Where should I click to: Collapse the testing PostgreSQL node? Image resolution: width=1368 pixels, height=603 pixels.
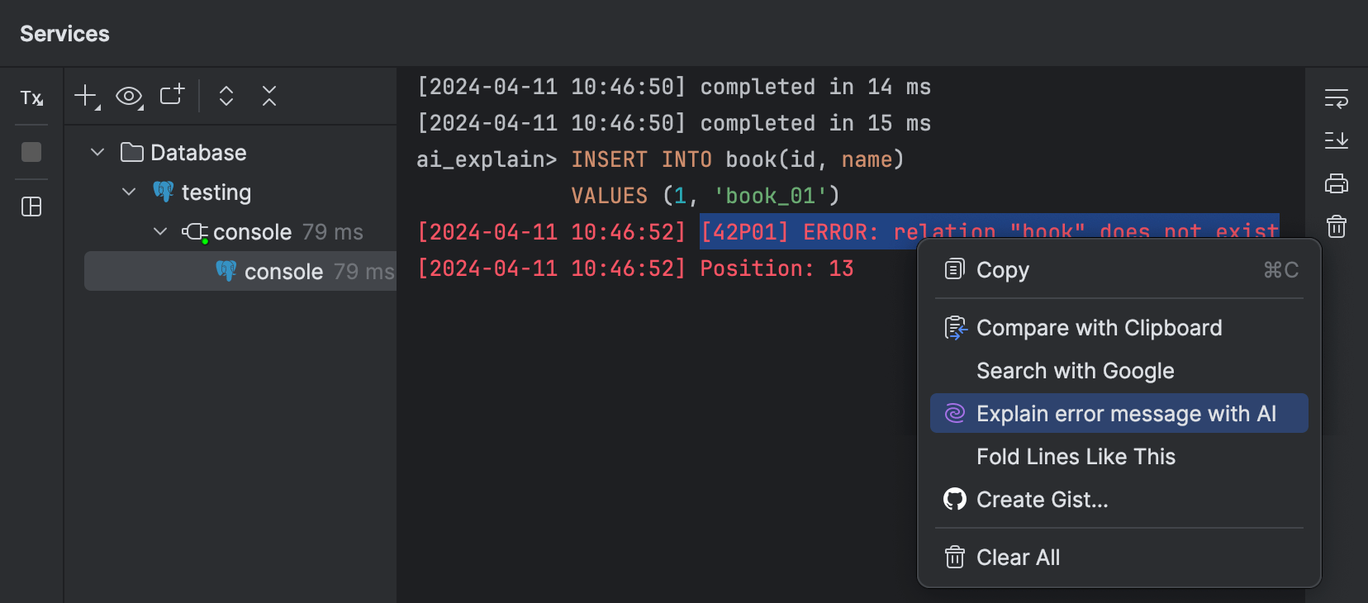coord(129,192)
